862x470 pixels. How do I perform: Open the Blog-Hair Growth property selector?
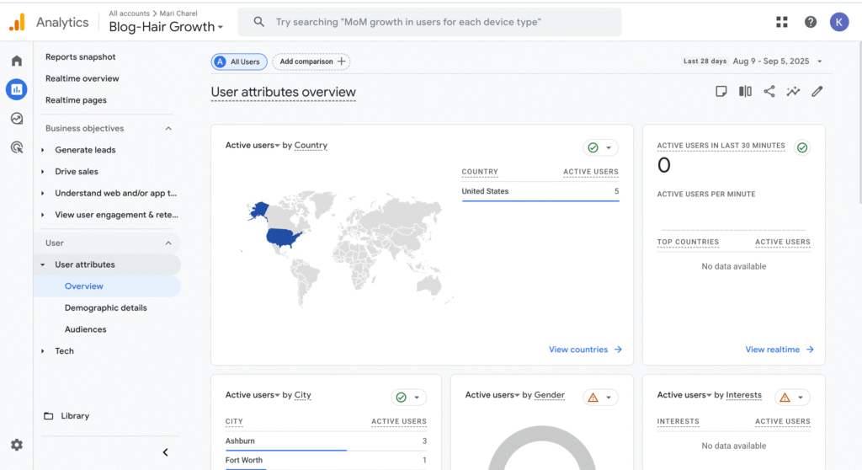[x=166, y=26]
